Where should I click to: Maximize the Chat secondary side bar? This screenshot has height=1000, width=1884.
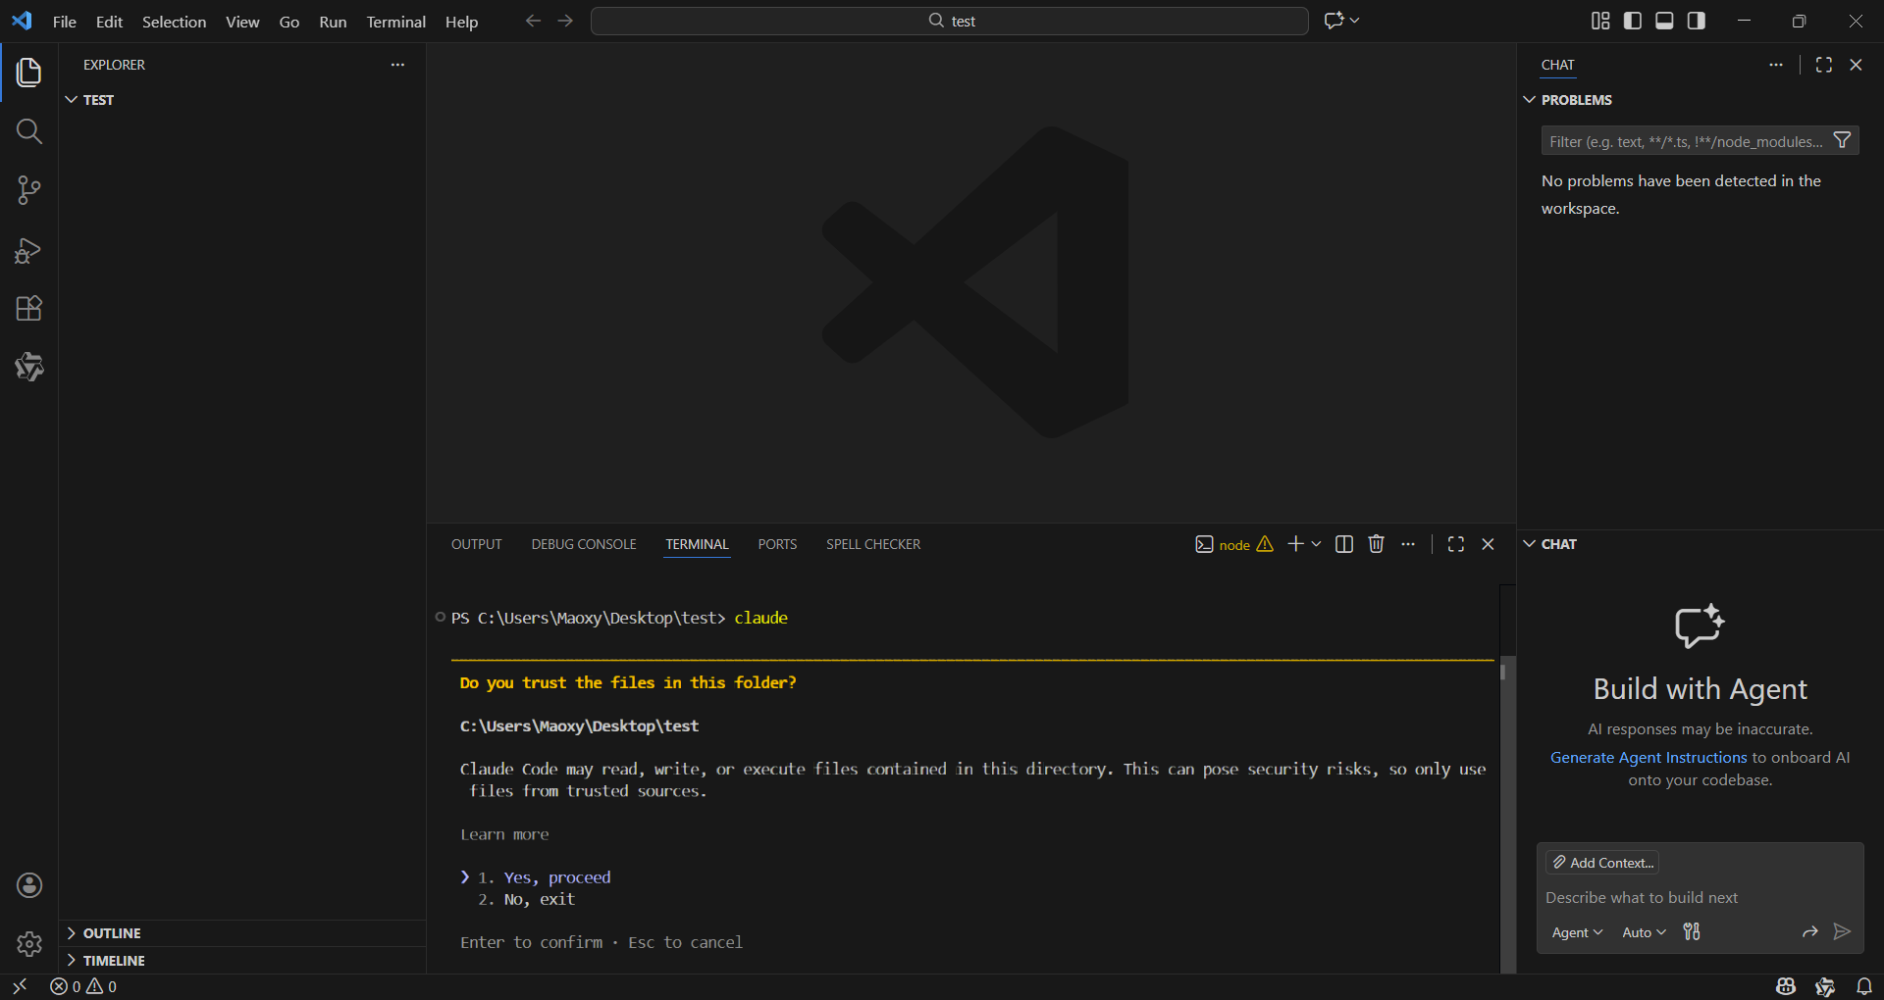click(x=1824, y=65)
